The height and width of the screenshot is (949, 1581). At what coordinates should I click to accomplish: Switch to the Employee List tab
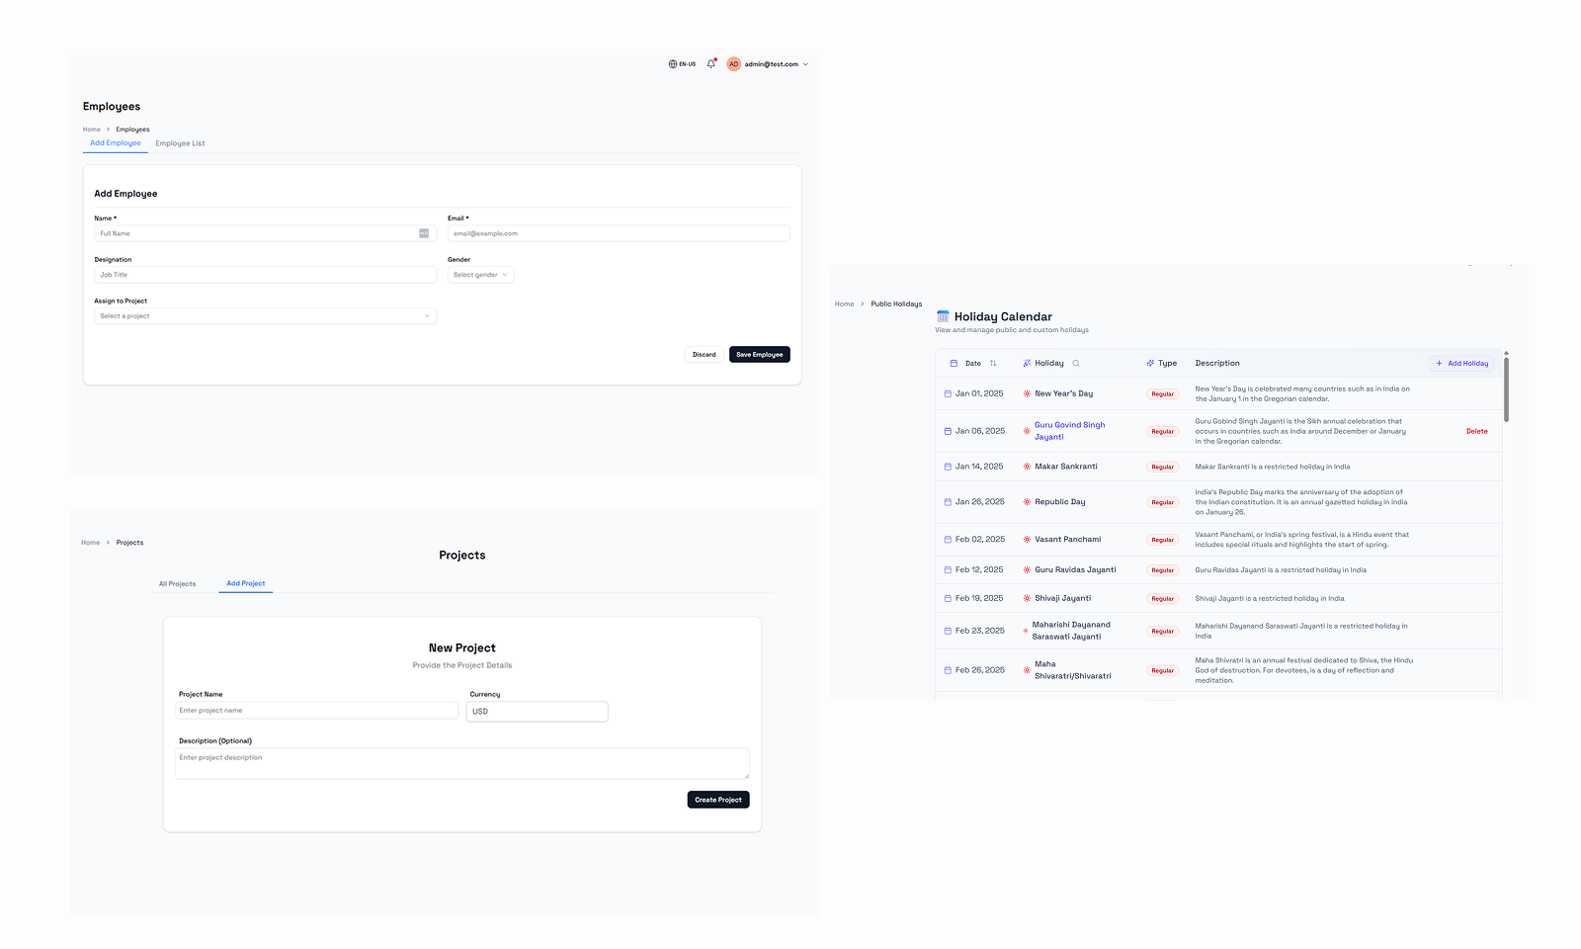[x=179, y=142]
